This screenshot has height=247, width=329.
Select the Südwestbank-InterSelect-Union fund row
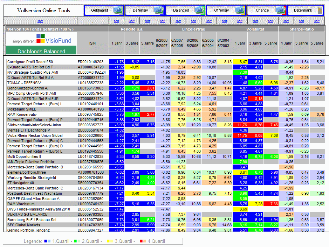pyautogui.click(x=34, y=125)
